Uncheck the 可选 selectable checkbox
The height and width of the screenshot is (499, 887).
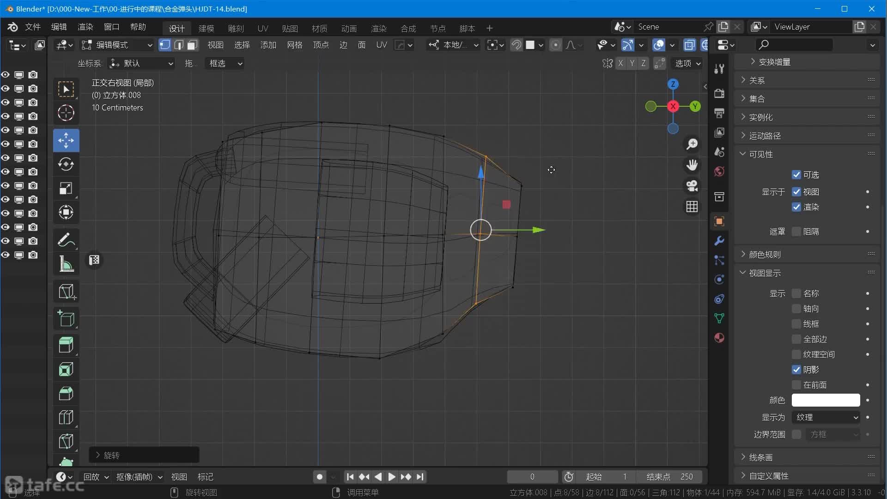tap(796, 175)
